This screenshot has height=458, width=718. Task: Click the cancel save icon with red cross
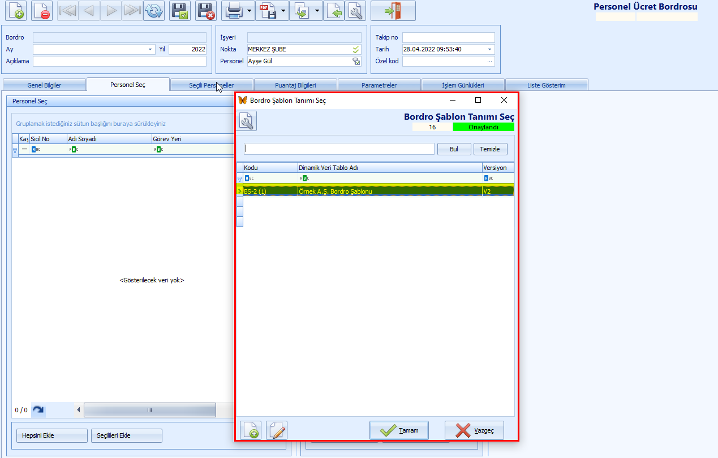206,11
